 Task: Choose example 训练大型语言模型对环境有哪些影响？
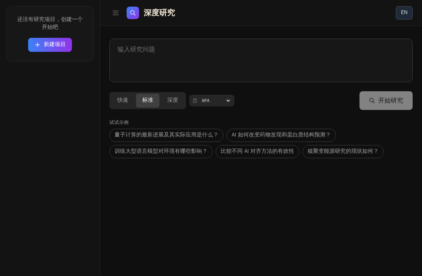pos(161,151)
